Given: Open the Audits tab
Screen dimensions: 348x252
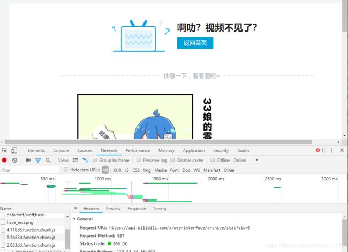Looking at the screenshot, I should pyautogui.click(x=243, y=151).
